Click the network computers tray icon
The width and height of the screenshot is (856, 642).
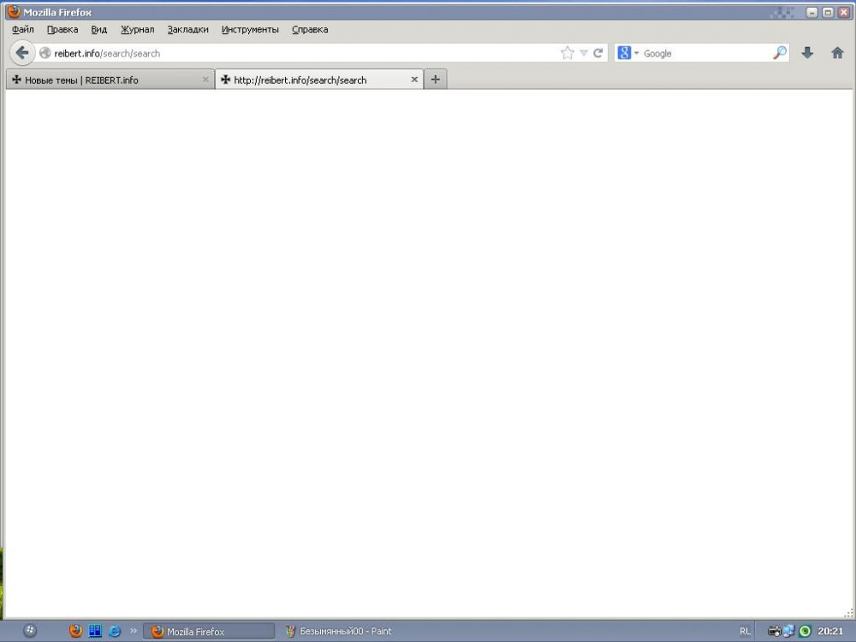click(x=789, y=631)
